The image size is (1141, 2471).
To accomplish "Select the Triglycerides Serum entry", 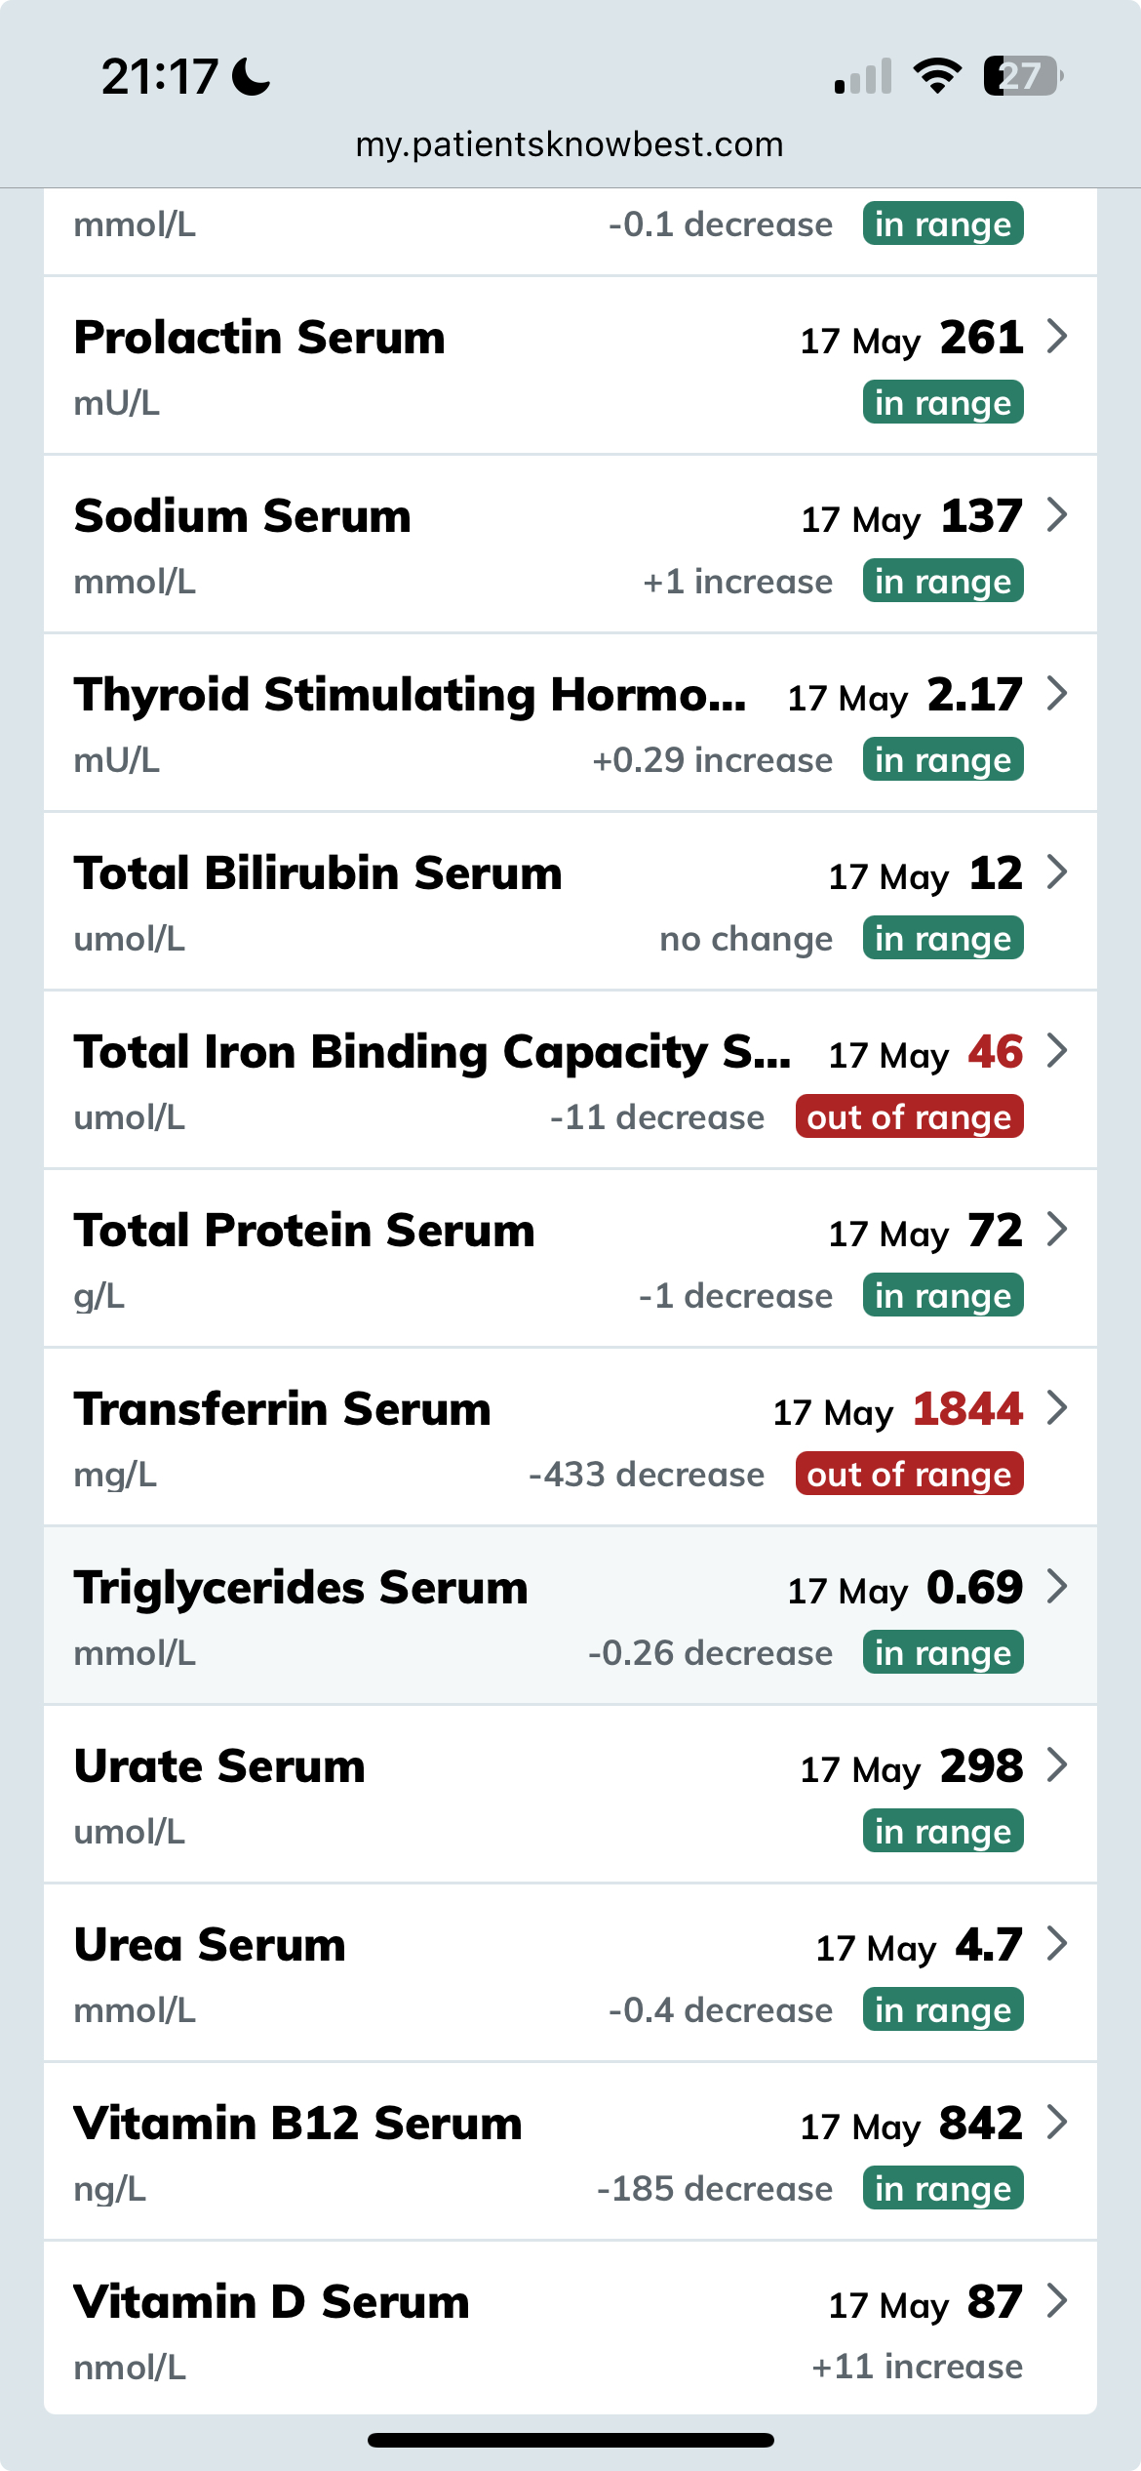I will (570, 1616).
